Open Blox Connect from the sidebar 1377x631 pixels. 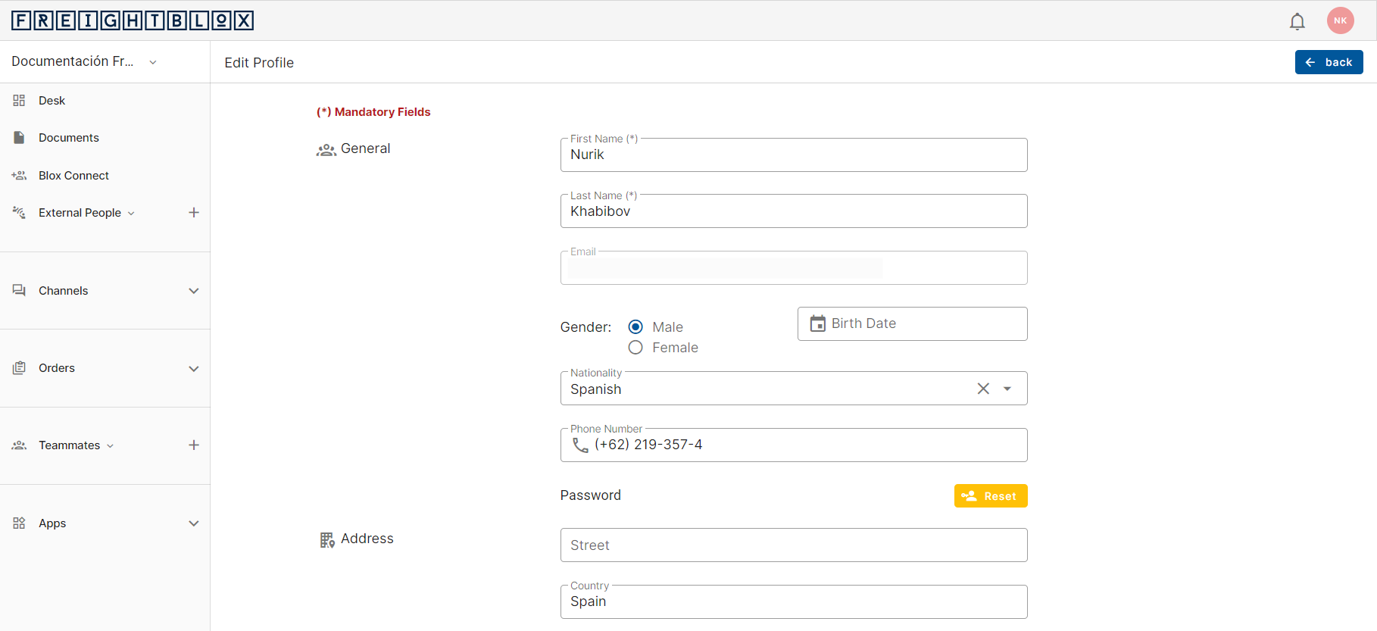(73, 176)
